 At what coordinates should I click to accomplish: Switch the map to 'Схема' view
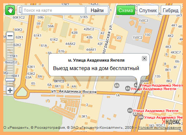pyautogui.click(x=126, y=10)
